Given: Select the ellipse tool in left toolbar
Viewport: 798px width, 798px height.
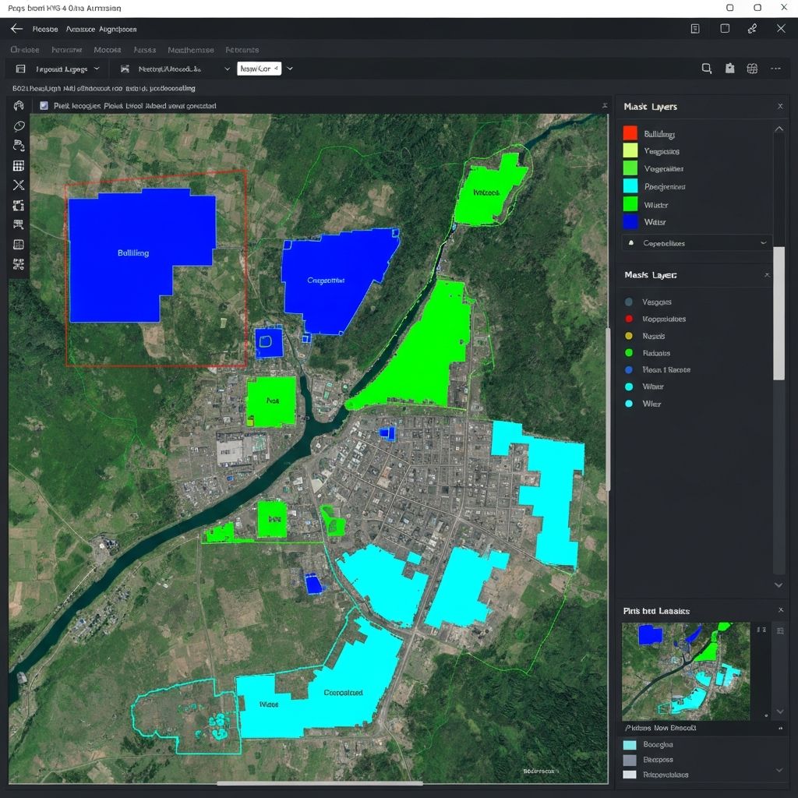Looking at the screenshot, I should click(19, 125).
